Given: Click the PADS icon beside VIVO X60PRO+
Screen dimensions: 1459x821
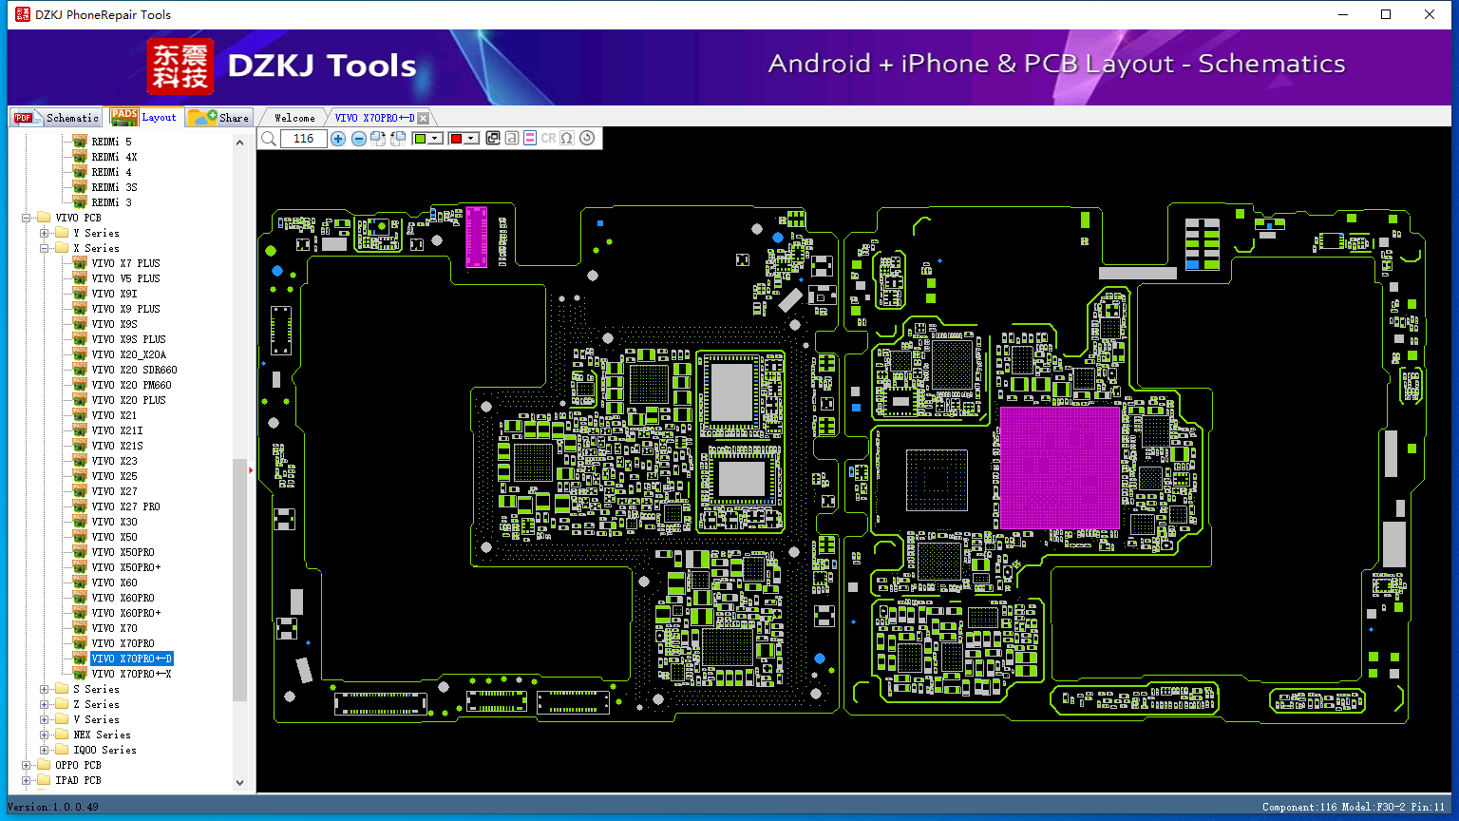Looking at the screenshot, I should point(80,613).
